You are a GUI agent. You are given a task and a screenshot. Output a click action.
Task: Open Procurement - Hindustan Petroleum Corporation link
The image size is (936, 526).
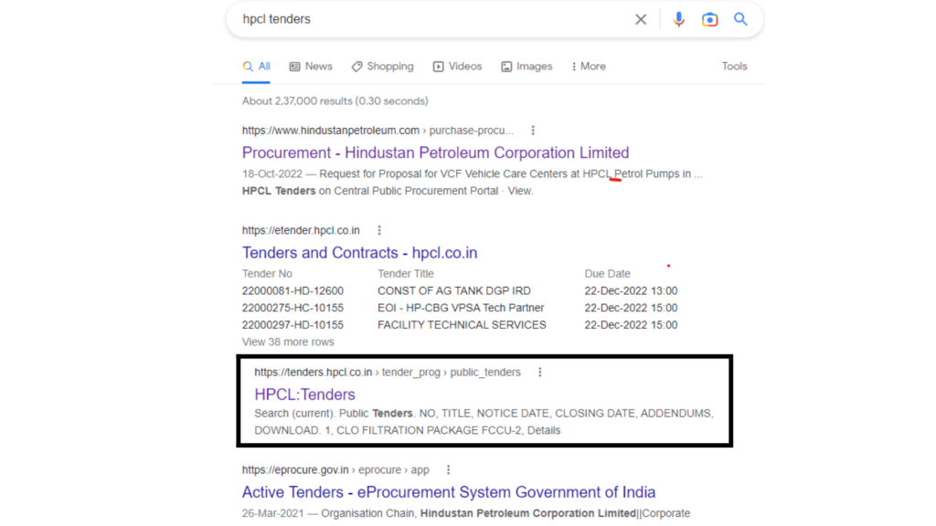click(x=435, y=153)
